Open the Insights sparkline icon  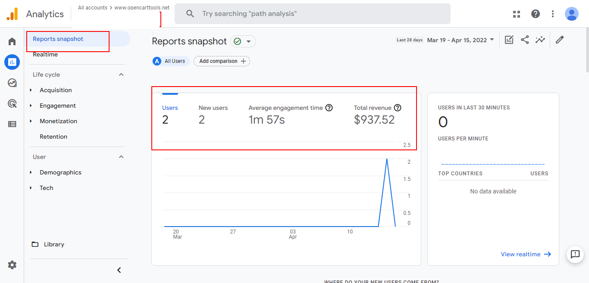pyautogui.click(x=540, y=40)
